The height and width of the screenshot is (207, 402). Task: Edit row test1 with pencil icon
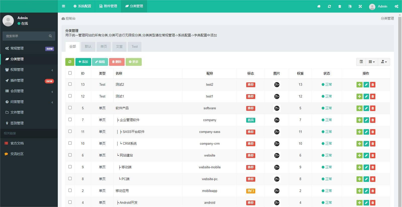[x=366, y=96]
